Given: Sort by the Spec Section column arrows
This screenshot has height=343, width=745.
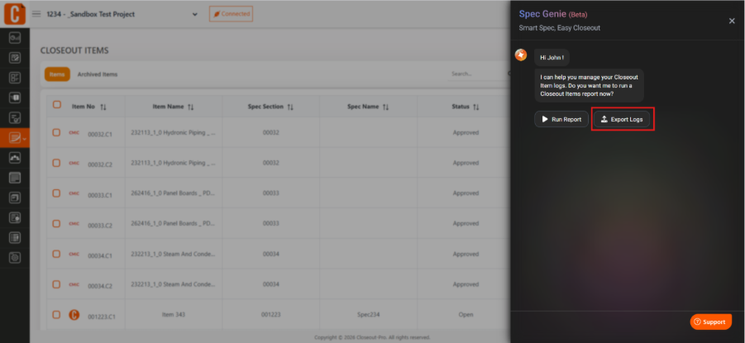Looking at the screenshot, I should 290,107.
